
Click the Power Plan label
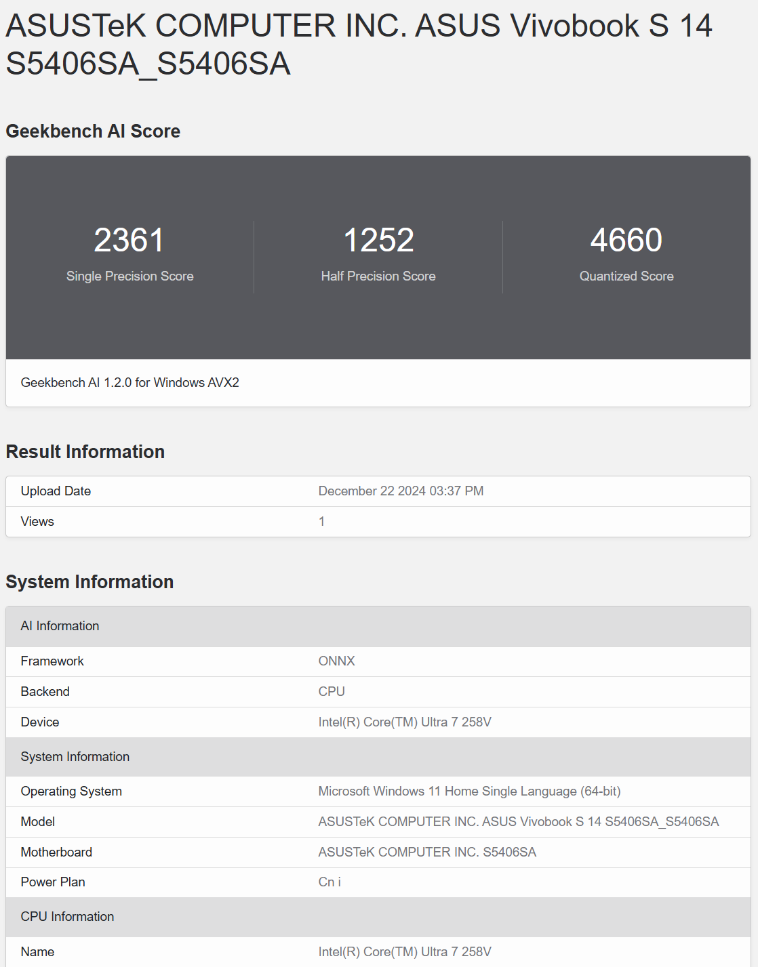pos(53,882)
